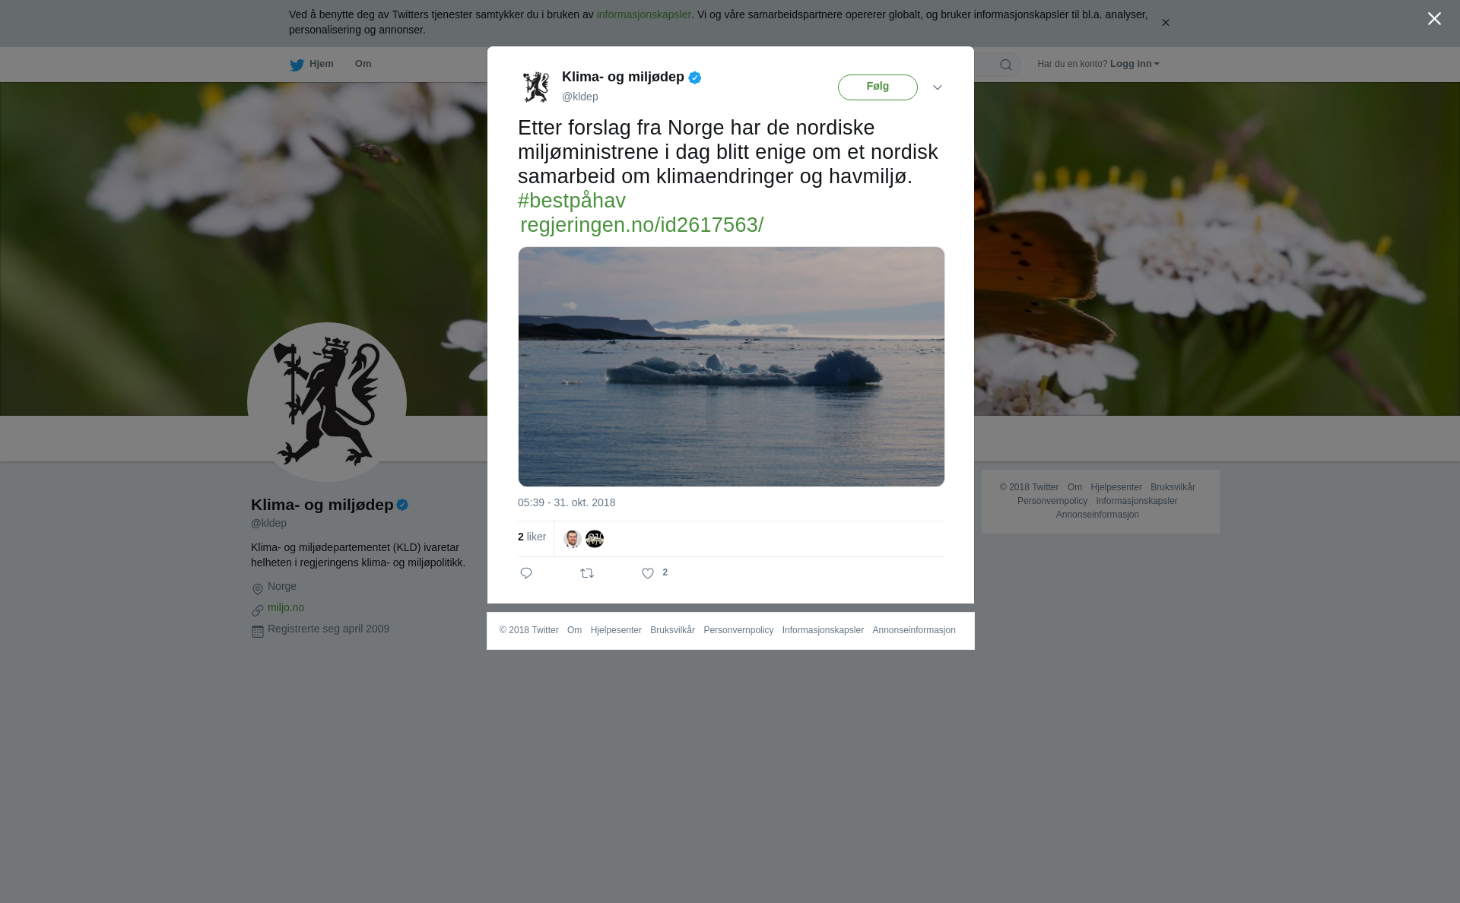The image size is (1460, 903).
Task: Open the miljo.no website link
Action: click(286, 607)
